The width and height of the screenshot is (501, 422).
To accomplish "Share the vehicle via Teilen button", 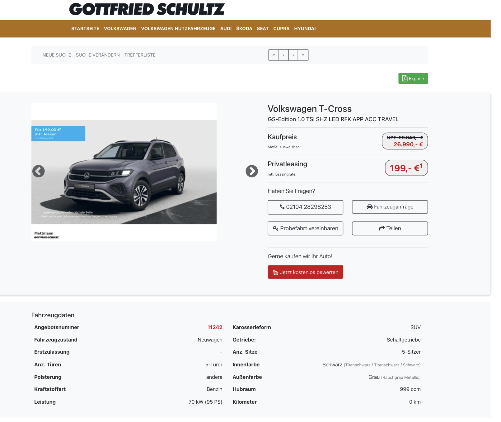I will [x=390, y=228].
